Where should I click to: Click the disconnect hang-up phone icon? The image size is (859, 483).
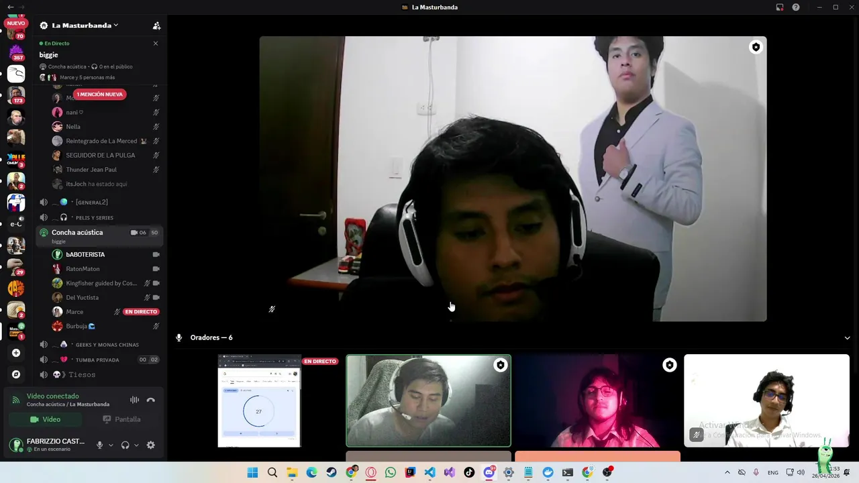point(150,400)
